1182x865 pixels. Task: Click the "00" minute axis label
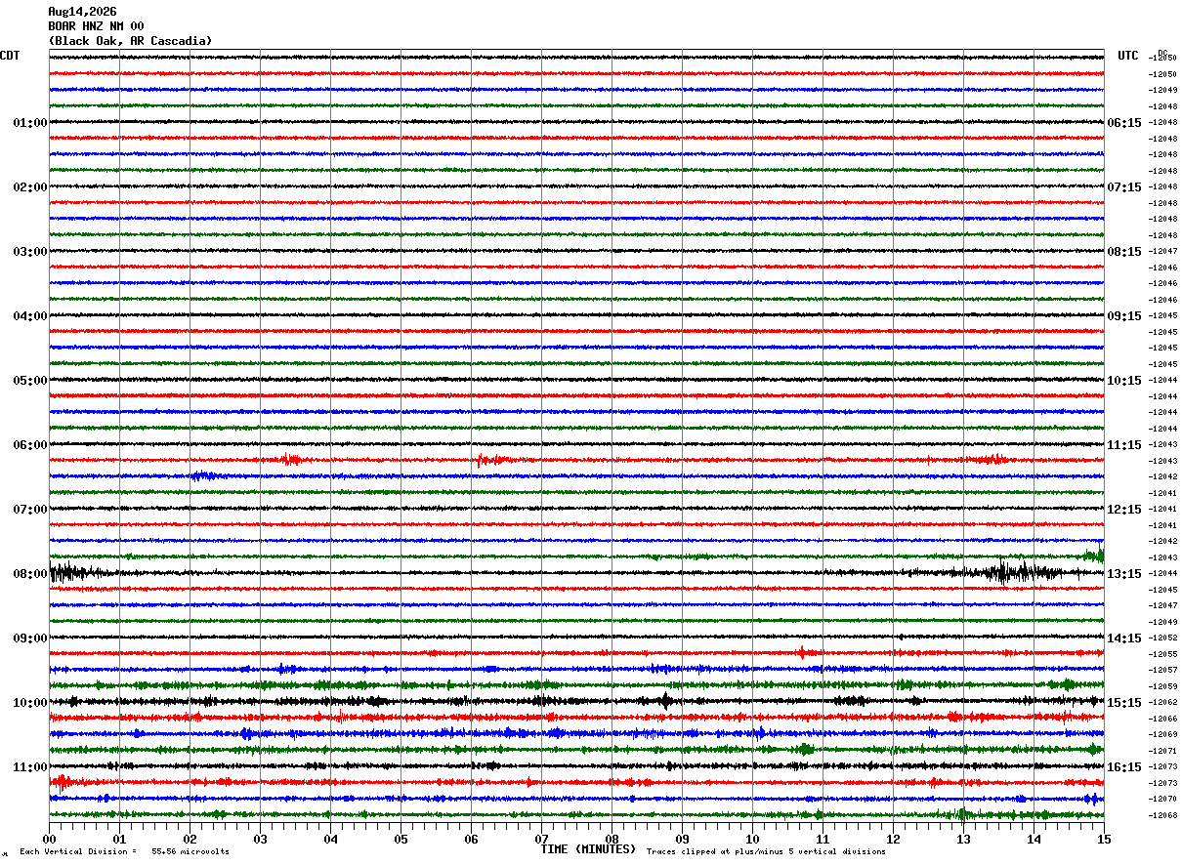pos(49,839)
